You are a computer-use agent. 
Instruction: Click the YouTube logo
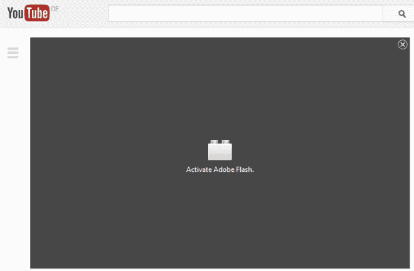tap(28, 14)
